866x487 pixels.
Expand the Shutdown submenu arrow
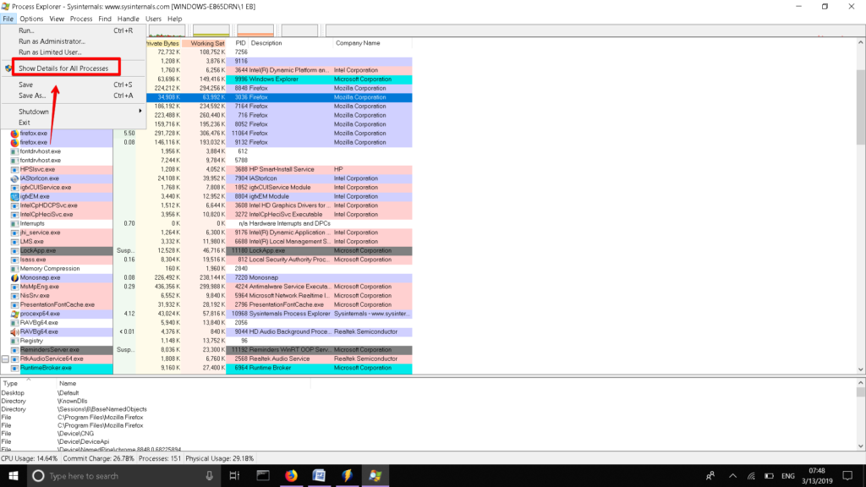coord(140,111)
